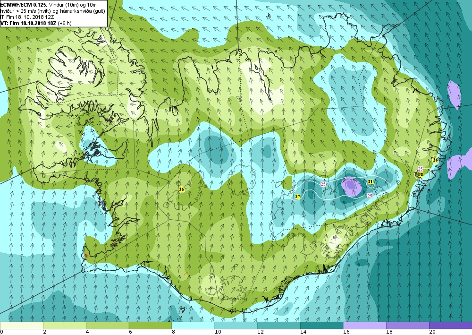Click the 14–16 m/s dark teal legend swatch
The height and width of the screenshot is (335, 472).
[x=322, y=326]
